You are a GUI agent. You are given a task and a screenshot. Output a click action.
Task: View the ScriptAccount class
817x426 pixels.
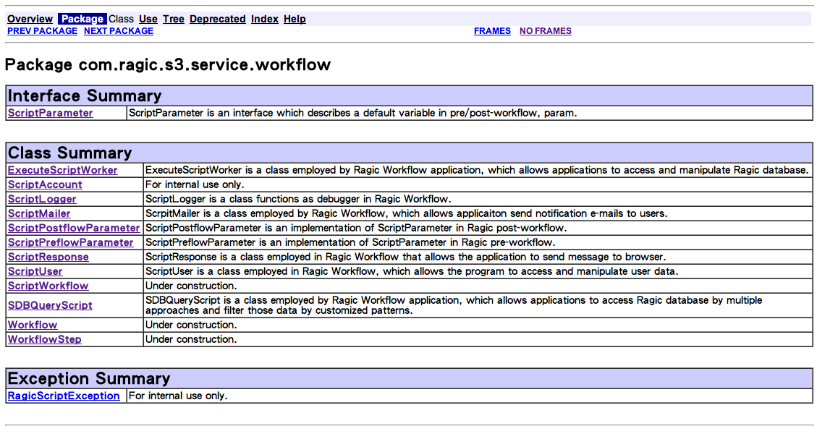coord(45,184)
